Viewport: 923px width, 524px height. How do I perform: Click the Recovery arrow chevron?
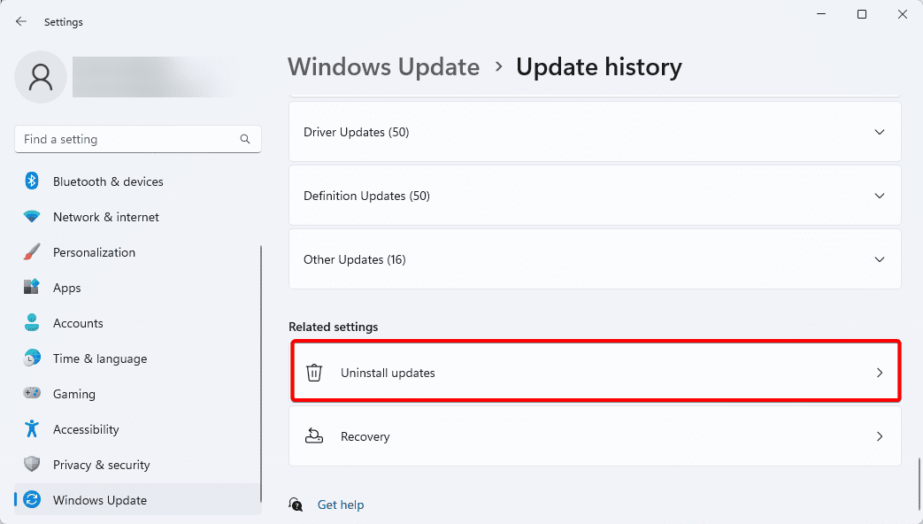[880, 436]
